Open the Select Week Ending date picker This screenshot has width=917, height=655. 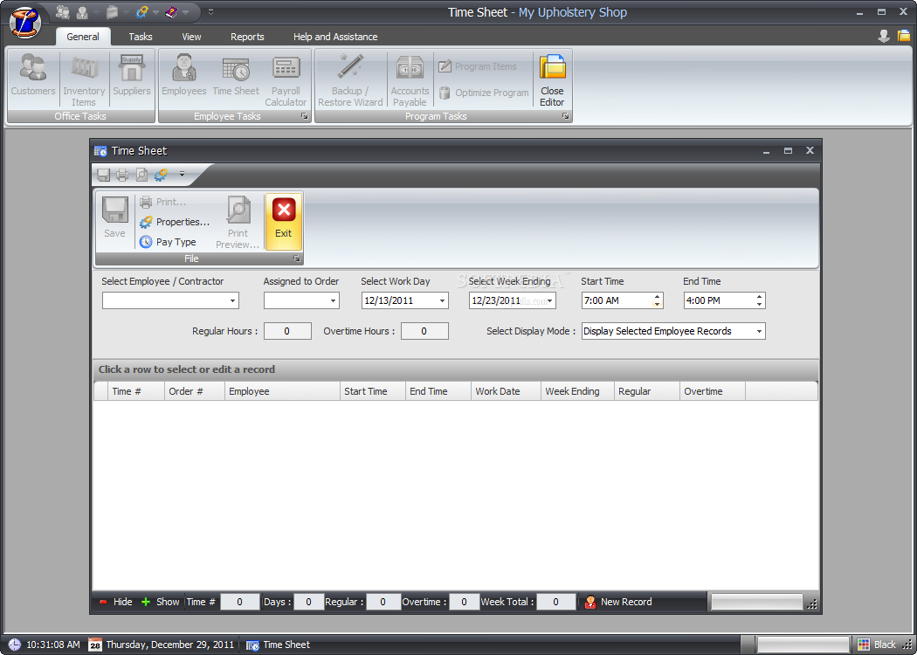coord(549,300)
